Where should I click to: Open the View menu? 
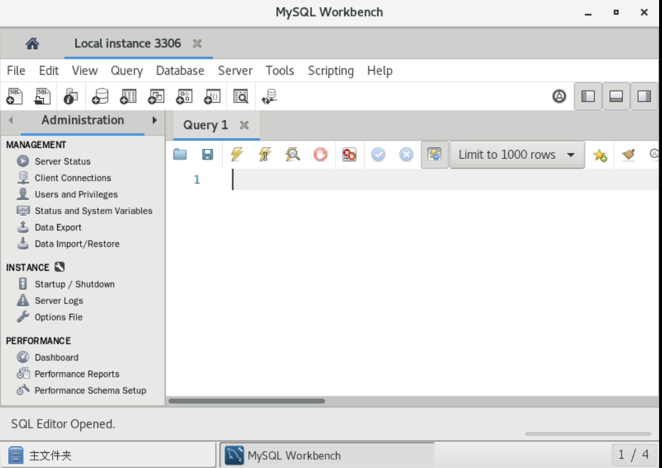click(85, 71)
